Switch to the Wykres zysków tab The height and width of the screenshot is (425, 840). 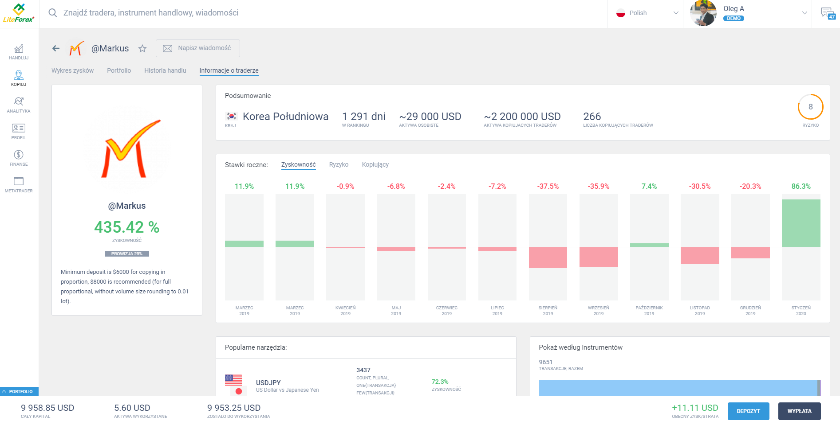72,70
